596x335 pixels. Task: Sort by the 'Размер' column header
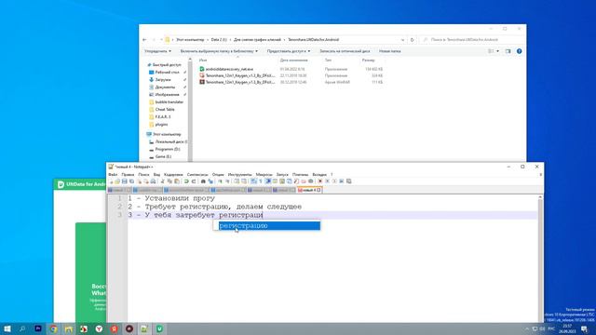tap(369, 60)
